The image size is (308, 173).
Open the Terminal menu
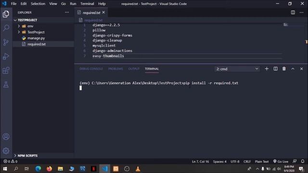(x=87, y=4)
